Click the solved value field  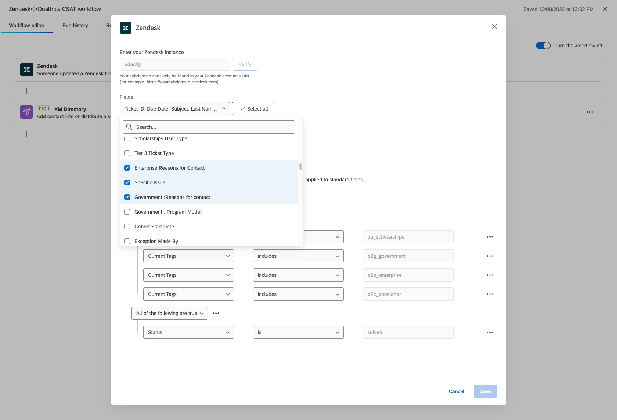coord(408,332)
